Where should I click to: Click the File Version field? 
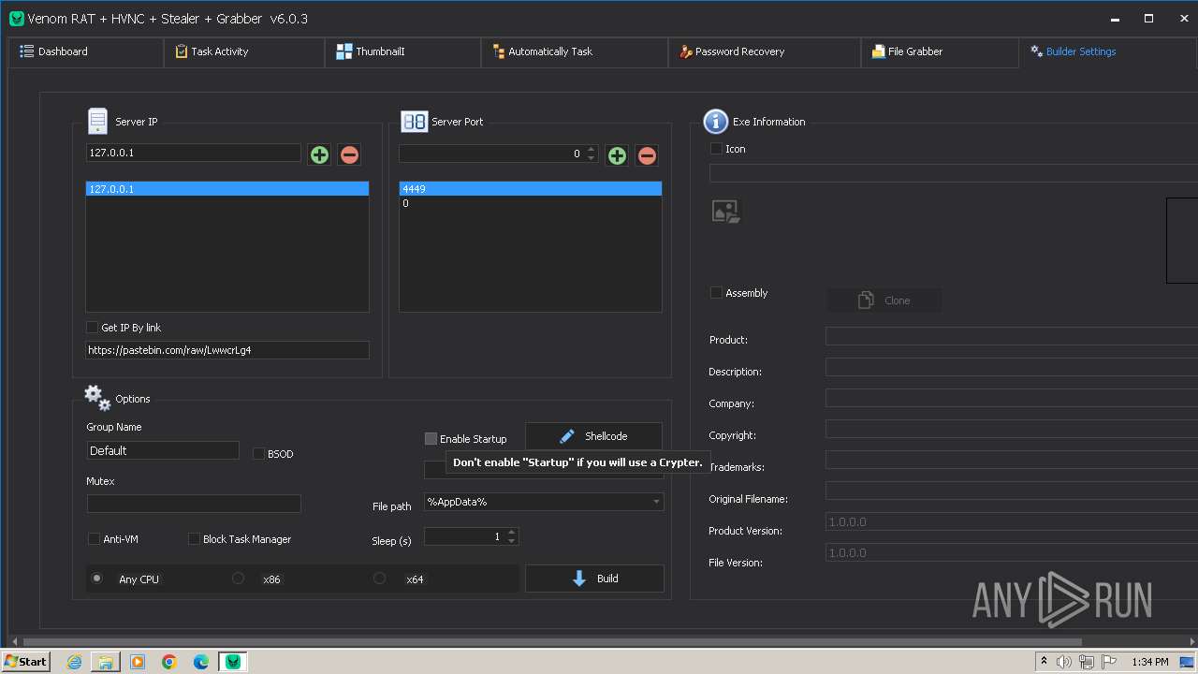point(1012,552)
